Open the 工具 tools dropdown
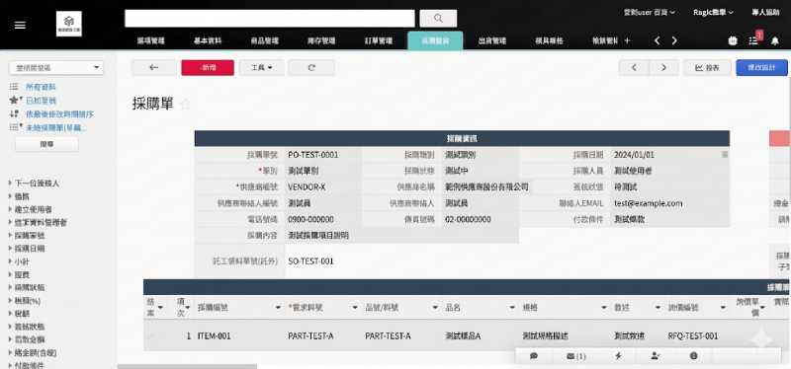Screen dimensions: 791x369 pyautogui.click(x=261, y=67)
